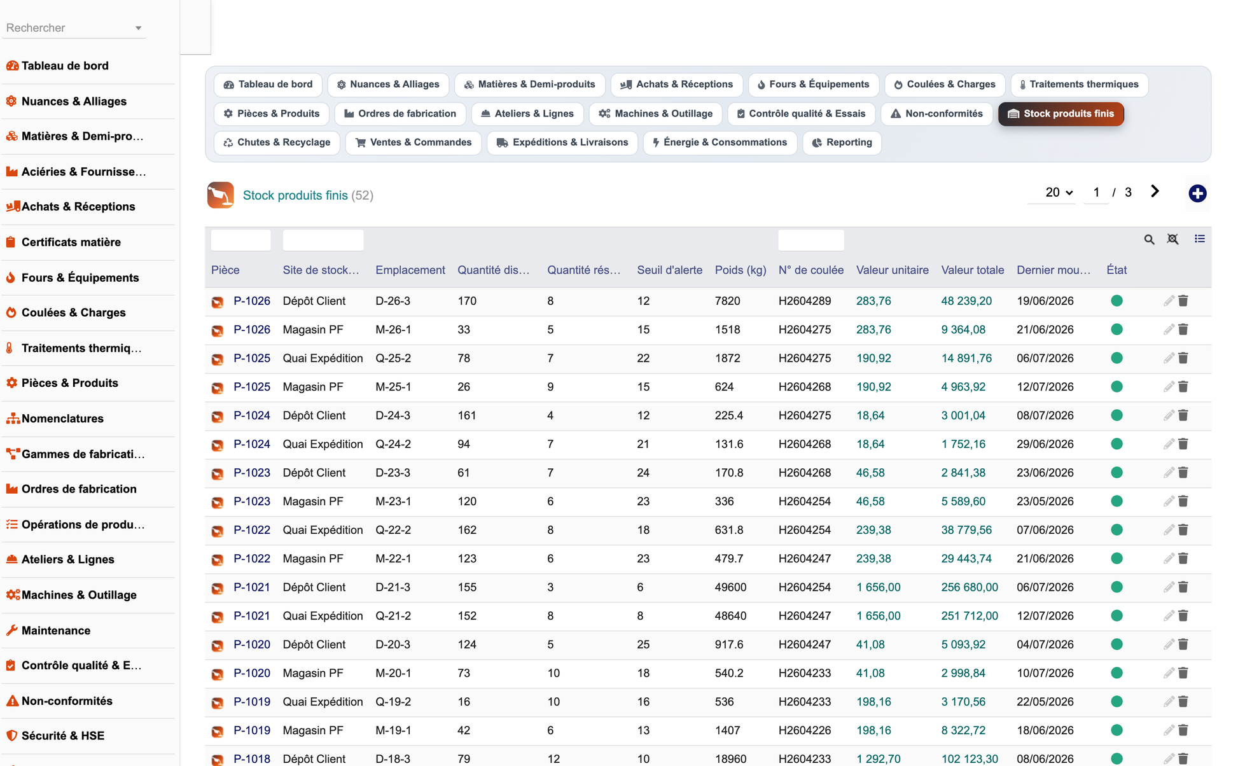Sort by Quantité disponible column header

(494, 270)
